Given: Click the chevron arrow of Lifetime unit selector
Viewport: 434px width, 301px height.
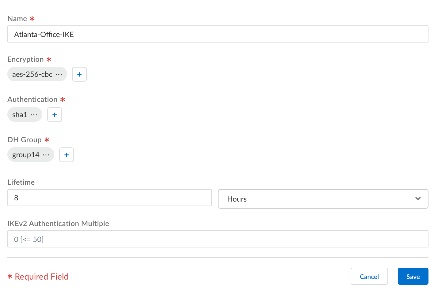Looking at the screenshot, I should pos(418,199).
